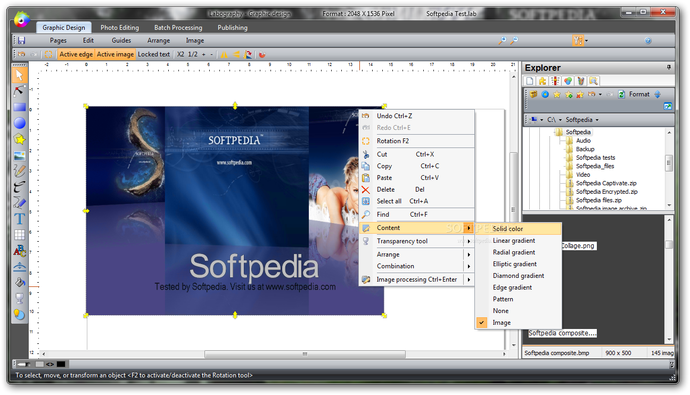Click the Undo icon in main toolbar
This screenshot has height=395, width=690.
point(22,54)
